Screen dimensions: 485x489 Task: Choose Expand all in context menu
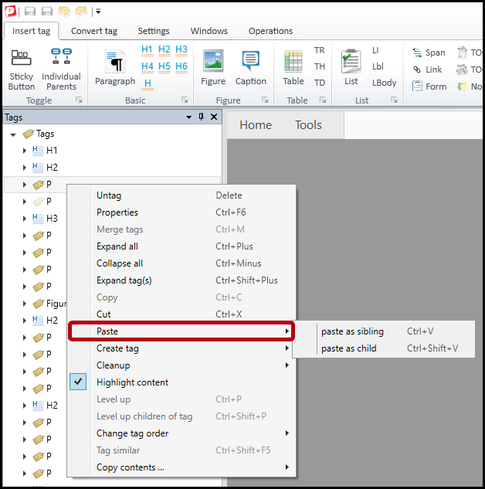click(x=181, y=246)
